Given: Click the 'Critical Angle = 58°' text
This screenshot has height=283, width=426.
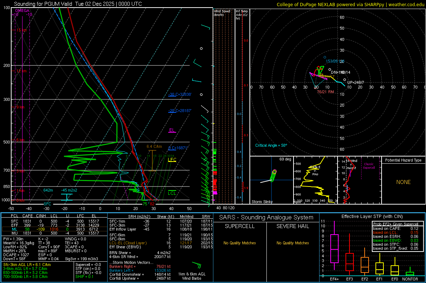Looking at the screenshot, I should coord(271,145).
